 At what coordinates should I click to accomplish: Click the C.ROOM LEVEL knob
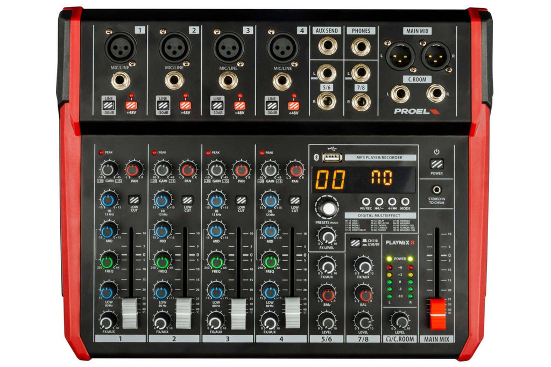tap(400, 321)
